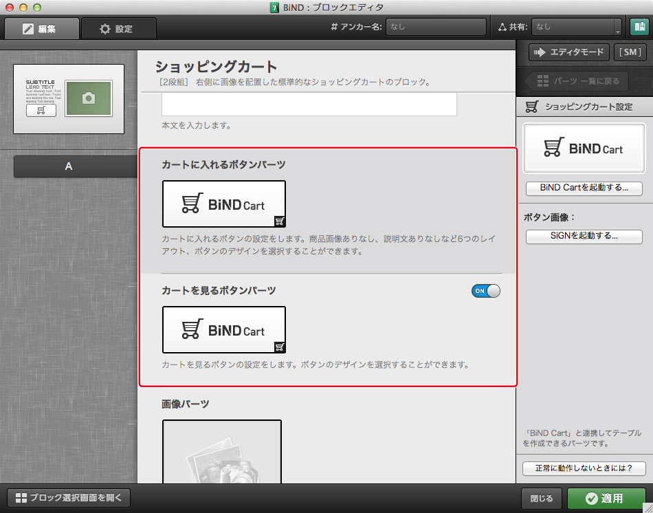The image size is (653, 513).
Task: Click the ショッピングカート heading text
Action: (x=216, y=67)
